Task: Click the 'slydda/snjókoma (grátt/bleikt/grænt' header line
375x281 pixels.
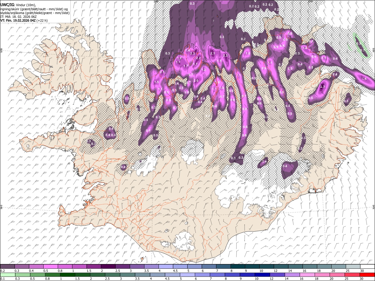Action: [35, 13]
